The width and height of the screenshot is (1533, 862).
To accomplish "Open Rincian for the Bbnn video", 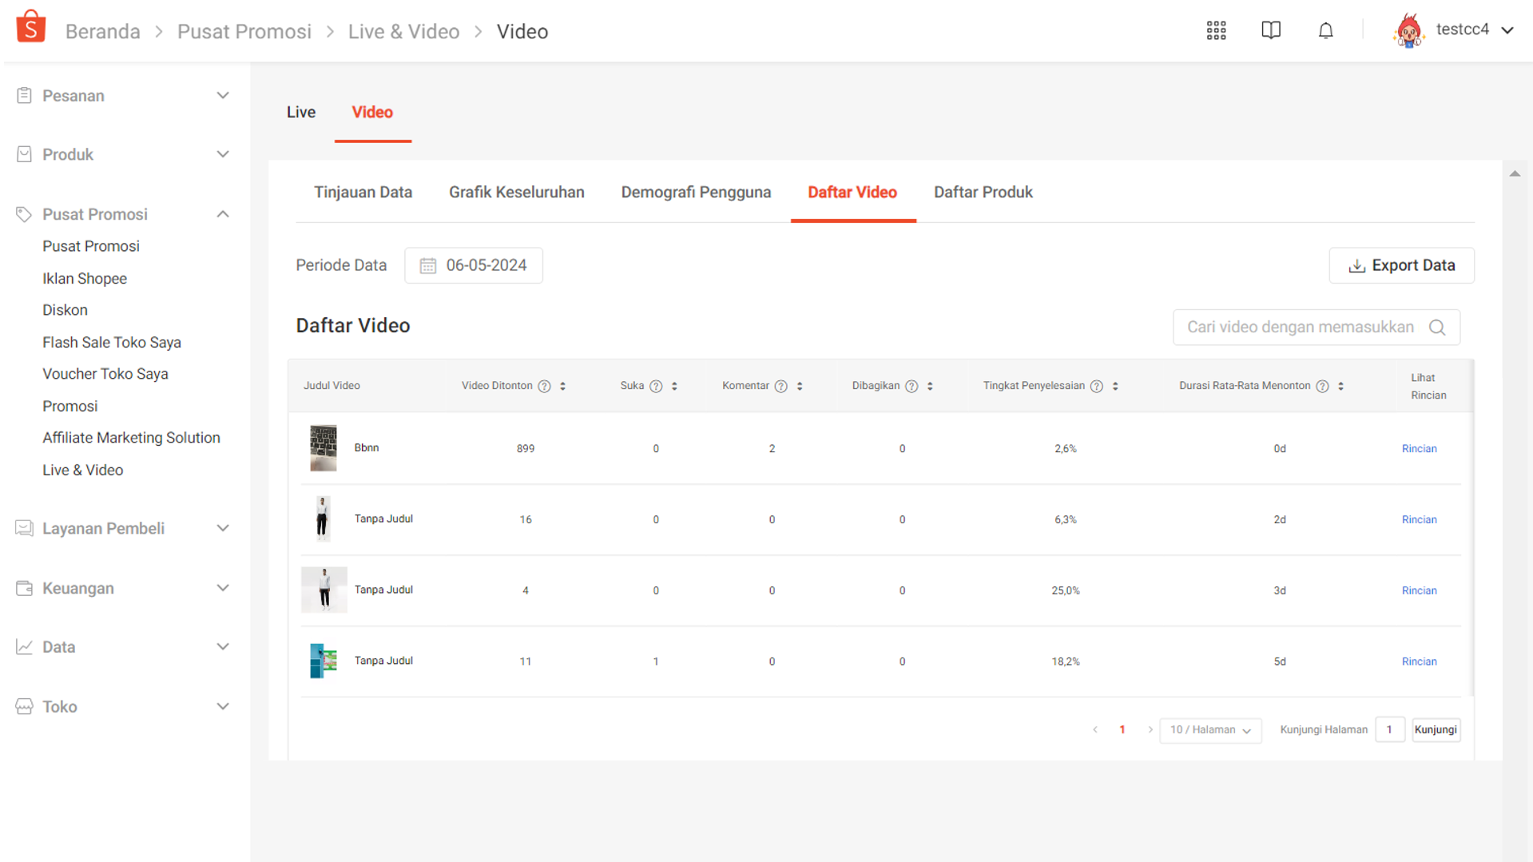I will (x=1419, y=448).
